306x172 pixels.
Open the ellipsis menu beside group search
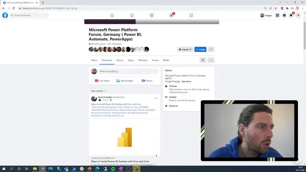click(x=211, y=60)
